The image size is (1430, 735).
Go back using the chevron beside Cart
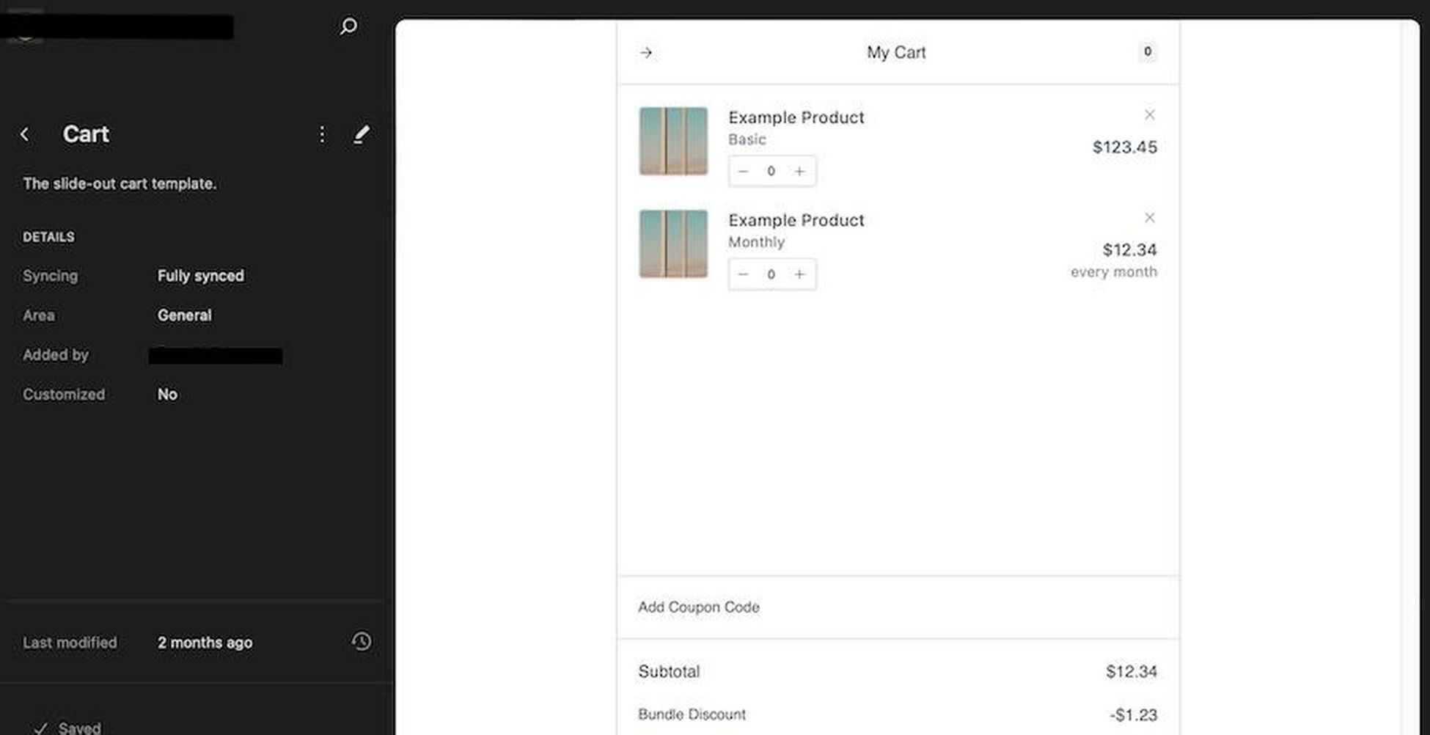[x=25, y=134]
